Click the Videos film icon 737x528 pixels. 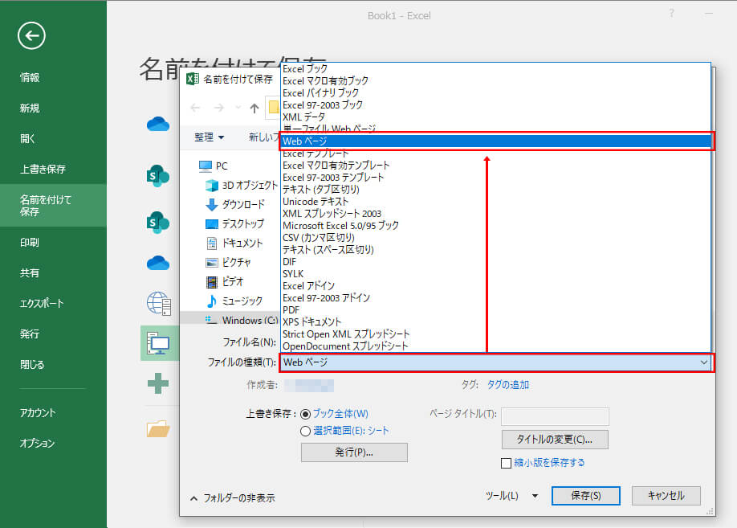[x=212, y=282]
